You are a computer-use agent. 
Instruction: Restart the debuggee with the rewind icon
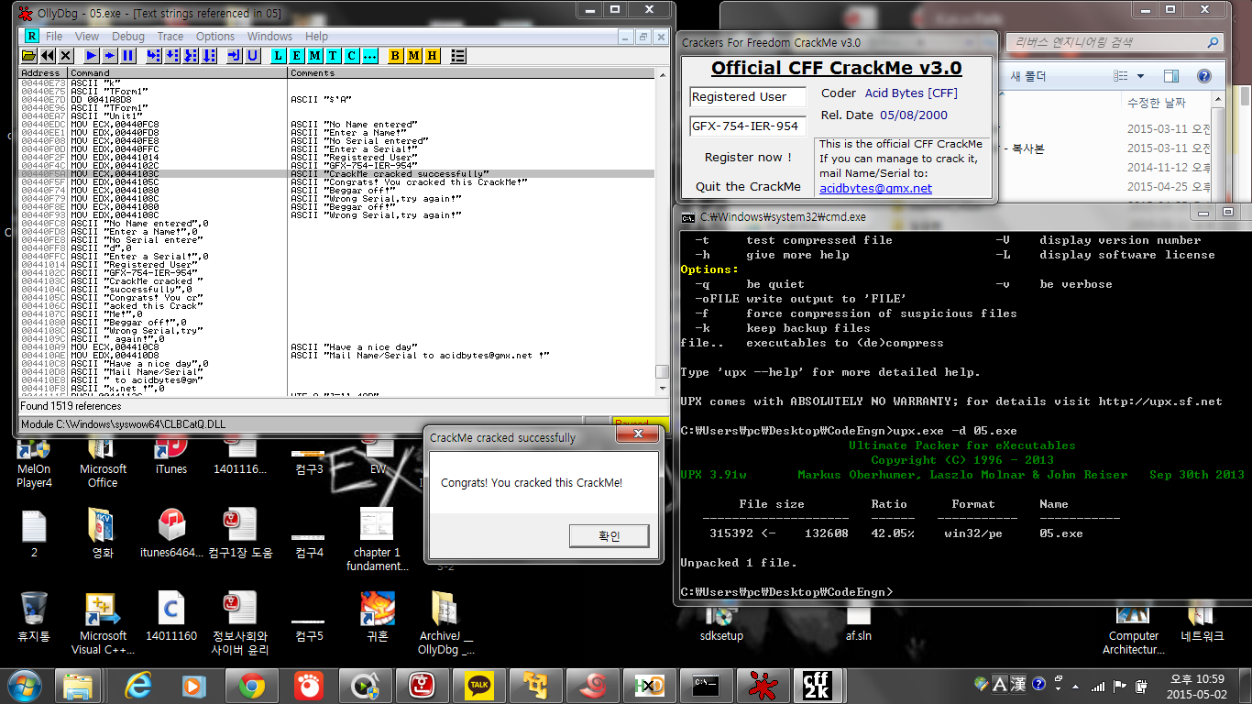pyautogui.click(x=48, y=56)
